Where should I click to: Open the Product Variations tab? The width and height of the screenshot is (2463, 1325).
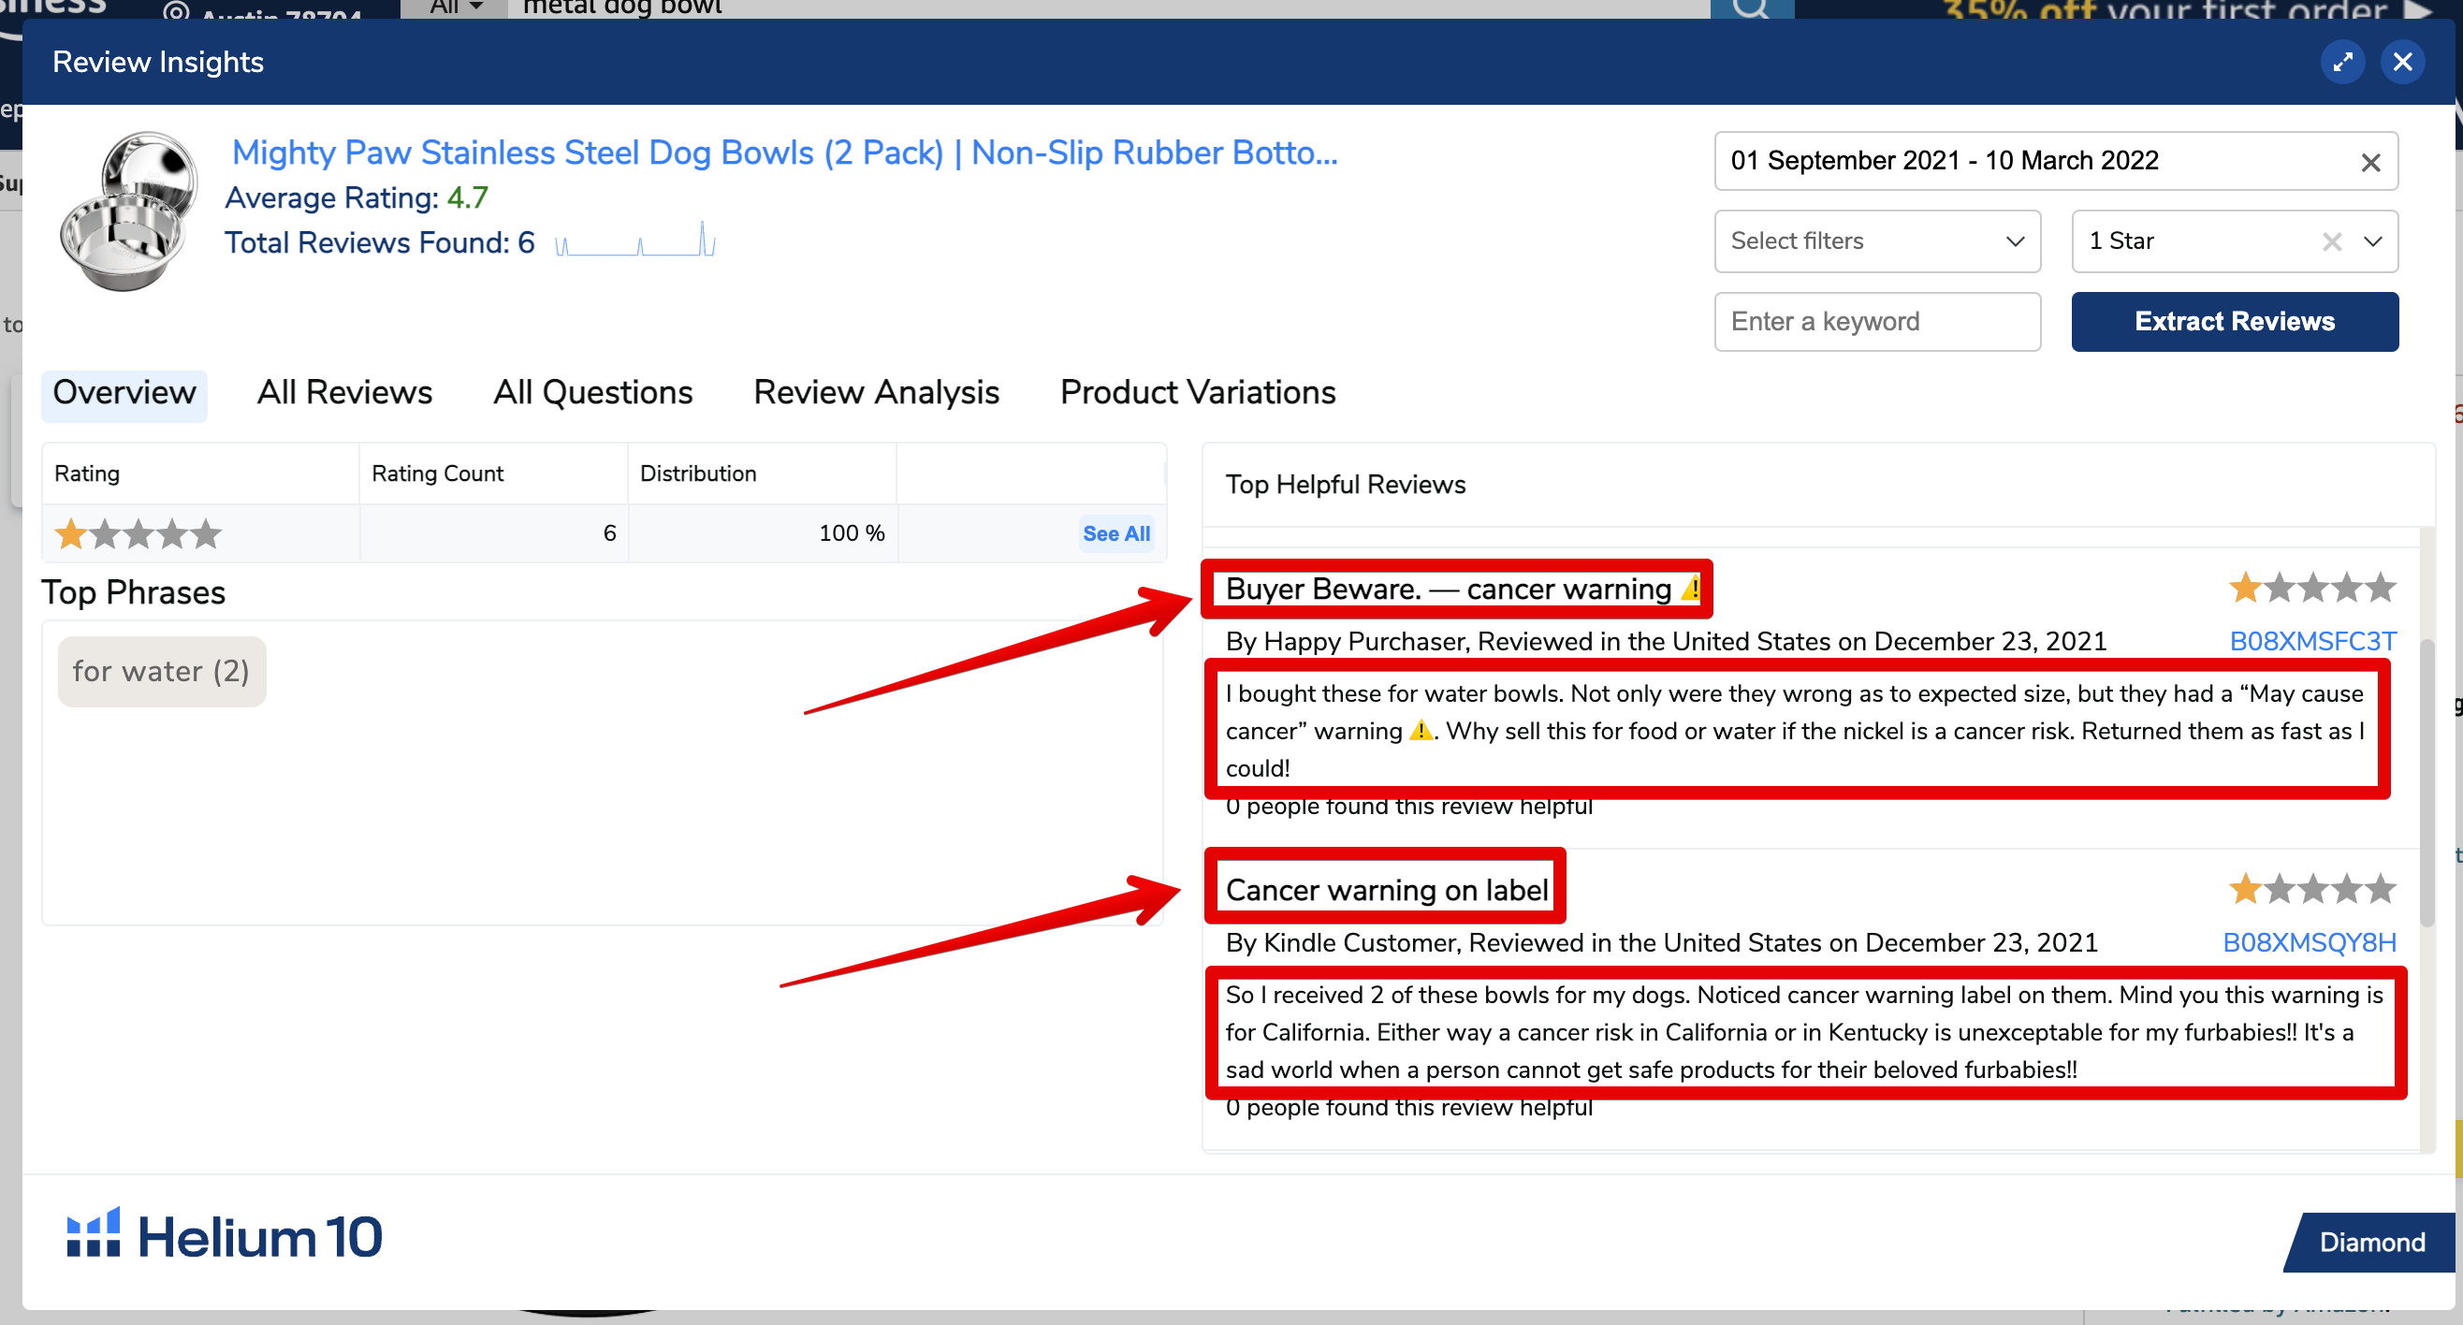pos(1197,393)
